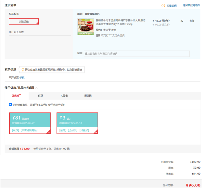Deselect the ¥81 off 180 coupon
The height and width of the screenshot is (188, 202).
click(30, 123)
